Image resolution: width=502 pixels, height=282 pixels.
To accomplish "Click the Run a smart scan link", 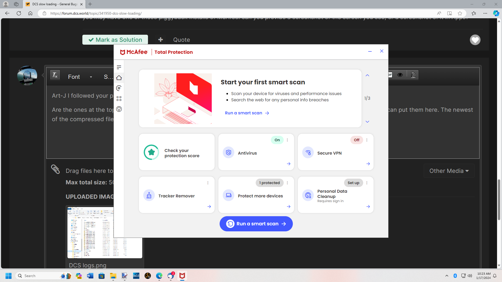I will click(x=247, y=113).
